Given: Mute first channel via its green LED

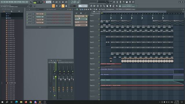Looking at the screenshot, I should (27, 14).
